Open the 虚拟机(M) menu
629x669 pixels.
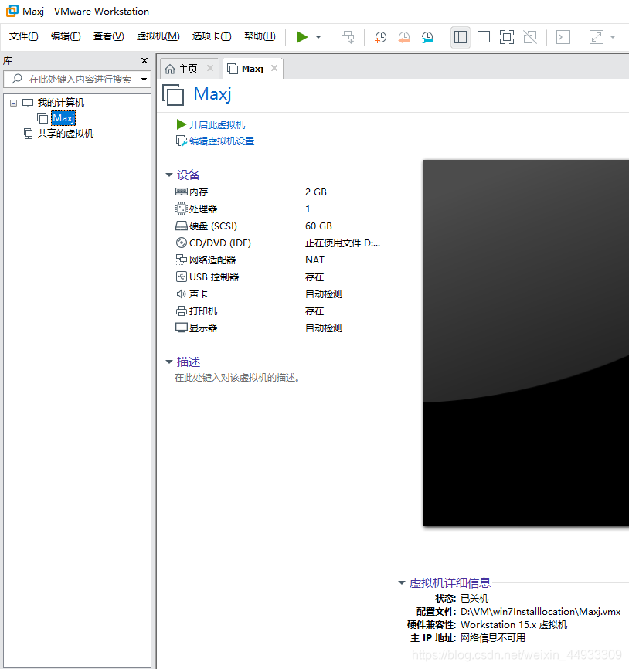pos(158,36)
